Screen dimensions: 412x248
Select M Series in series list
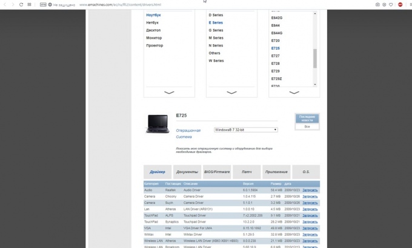[216, 38]
